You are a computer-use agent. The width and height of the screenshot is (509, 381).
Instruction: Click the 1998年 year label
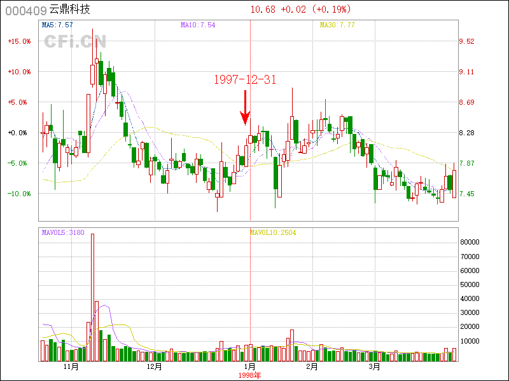(x=250, y=375)
